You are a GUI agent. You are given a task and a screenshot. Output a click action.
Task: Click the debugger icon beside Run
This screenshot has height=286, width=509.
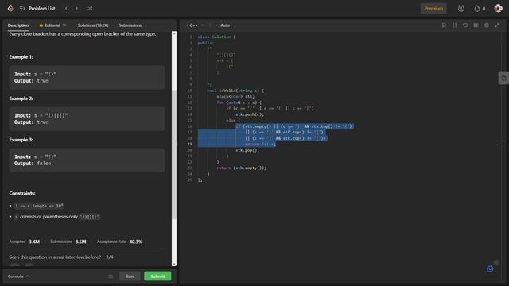click(x=111, y=276)
